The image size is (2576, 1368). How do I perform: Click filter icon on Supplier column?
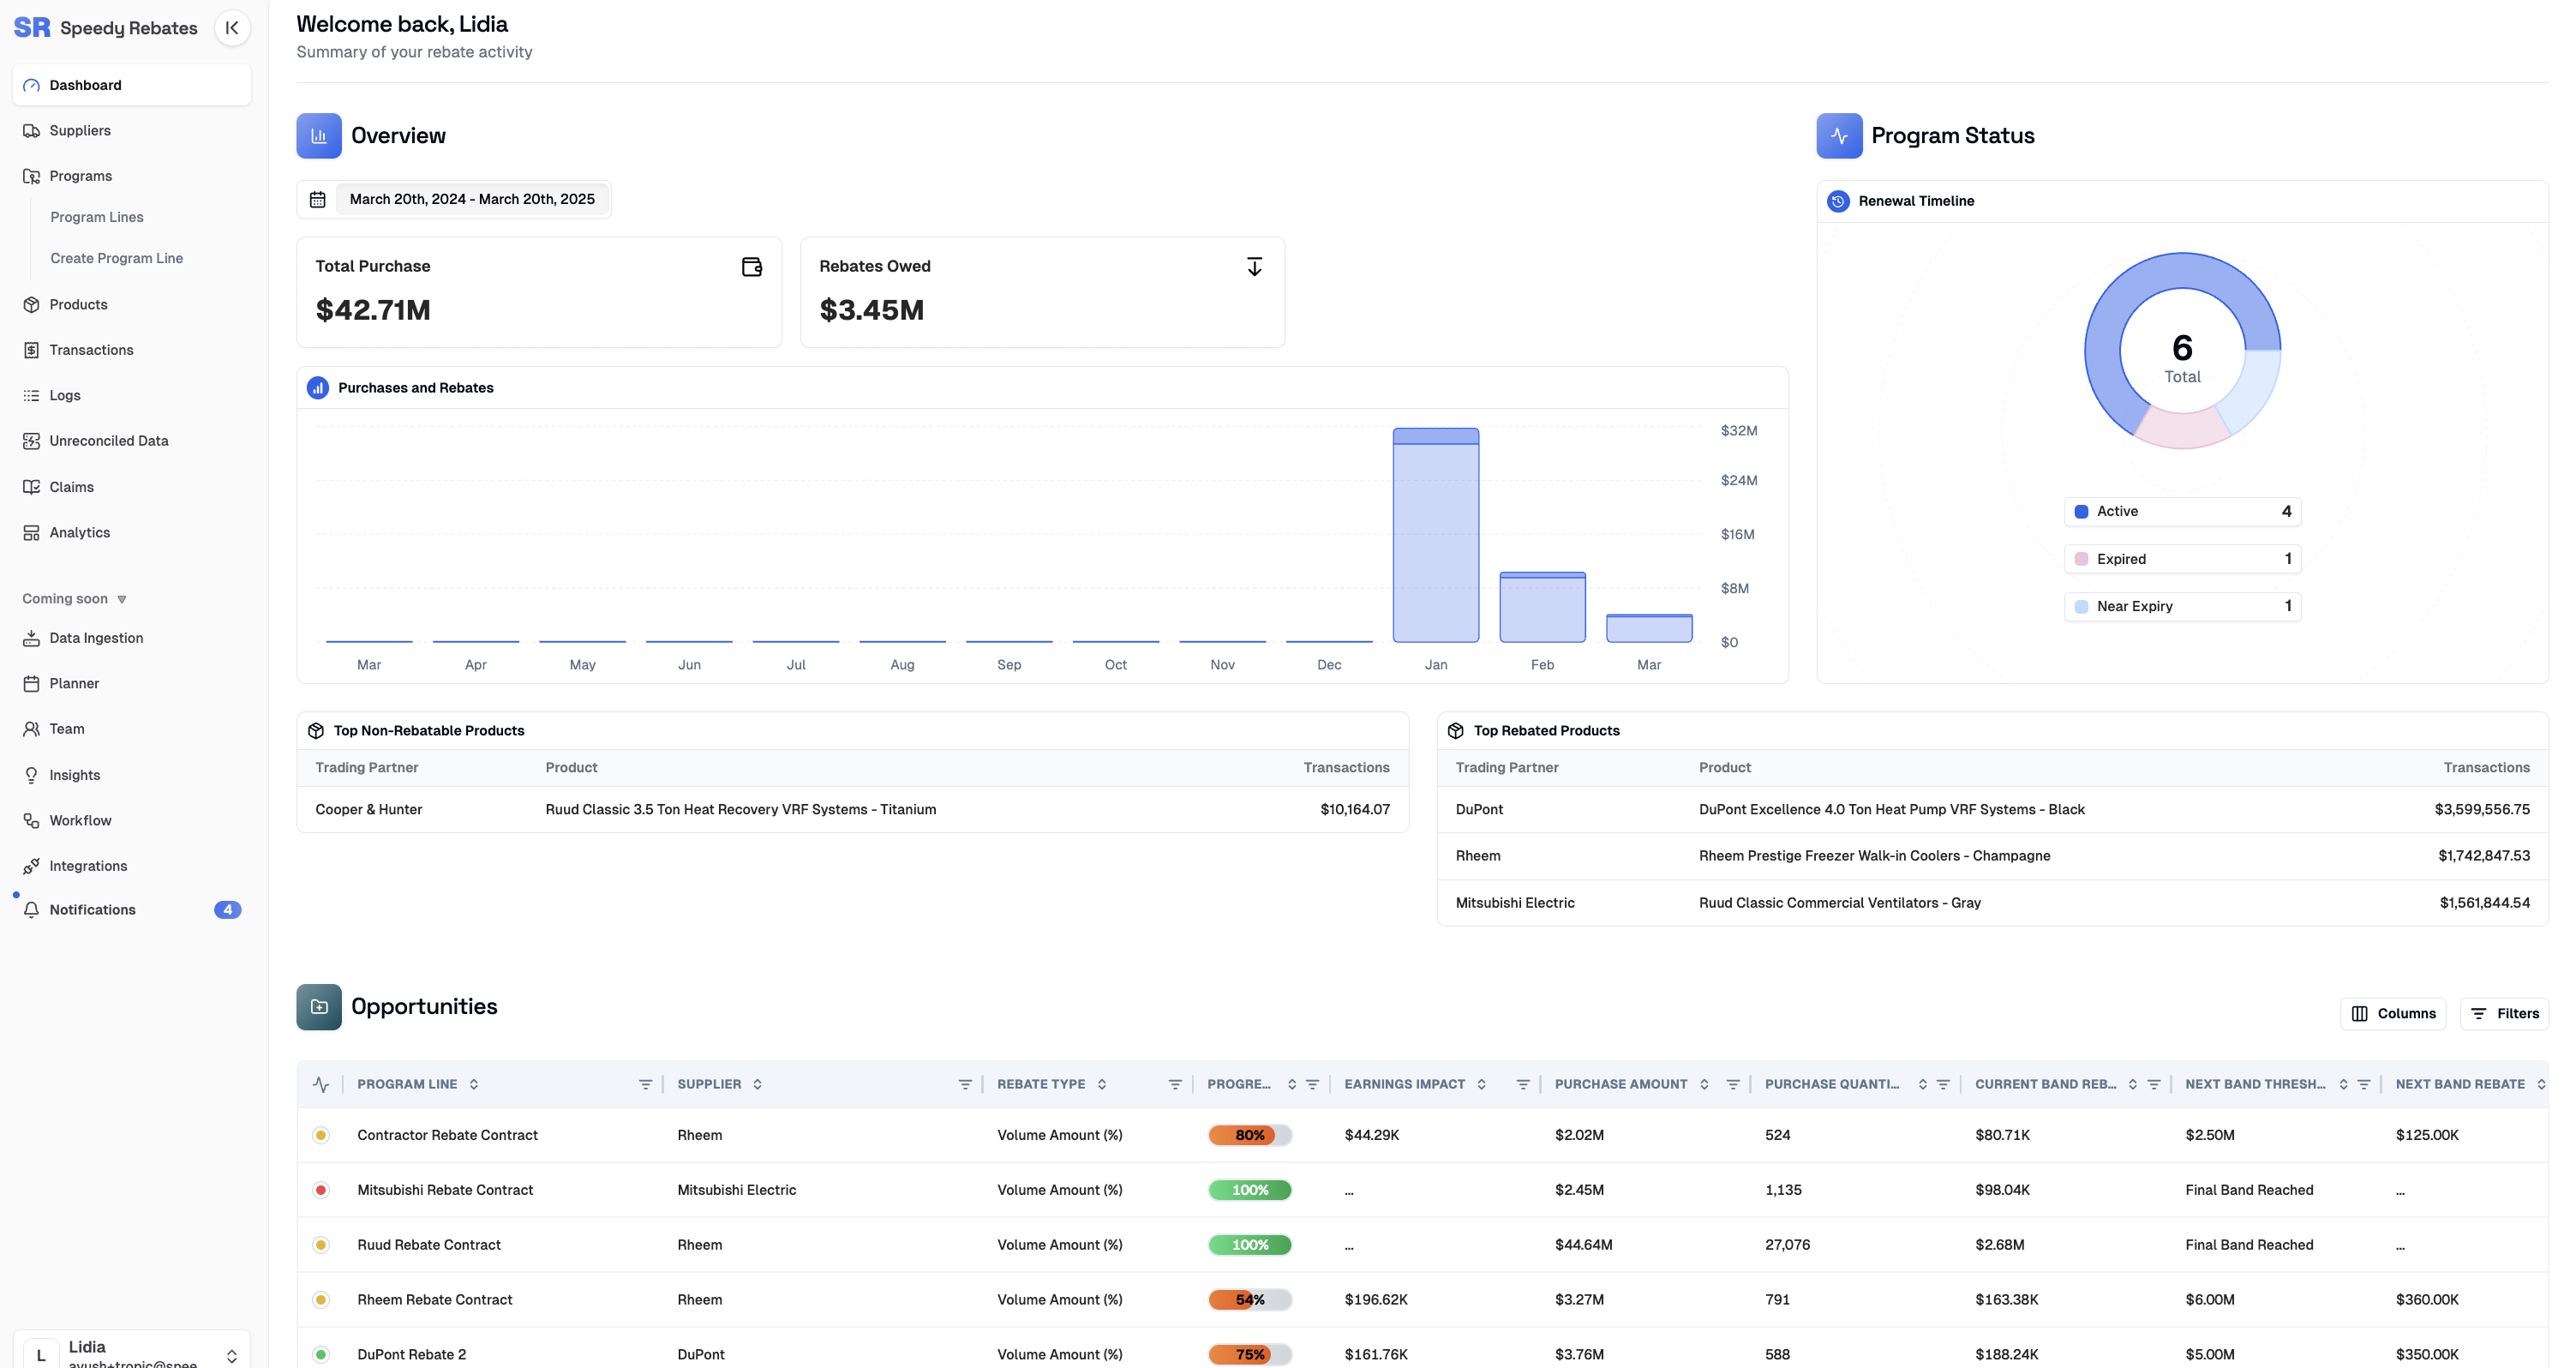coord(964,1084)
